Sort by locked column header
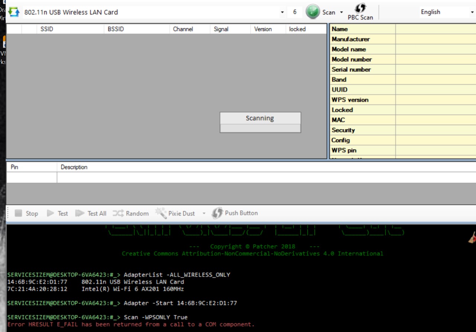 306,29
